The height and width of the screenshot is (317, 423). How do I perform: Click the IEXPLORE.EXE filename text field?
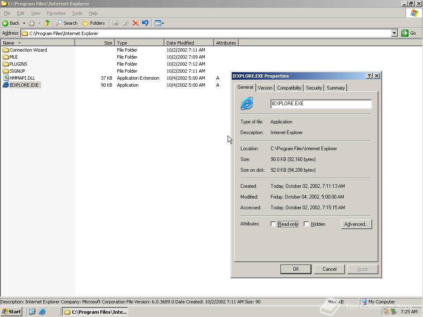[x=321, y=104]
